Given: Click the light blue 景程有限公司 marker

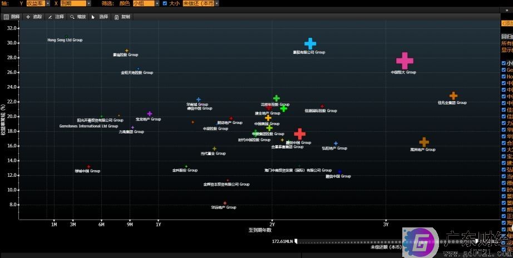Looking at the screenshot, I should (x=310, y=43).
